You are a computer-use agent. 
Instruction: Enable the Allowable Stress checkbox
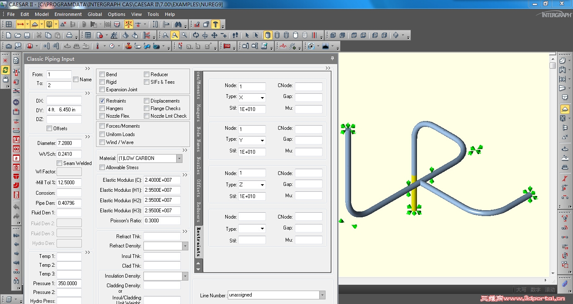coord(102,167)
